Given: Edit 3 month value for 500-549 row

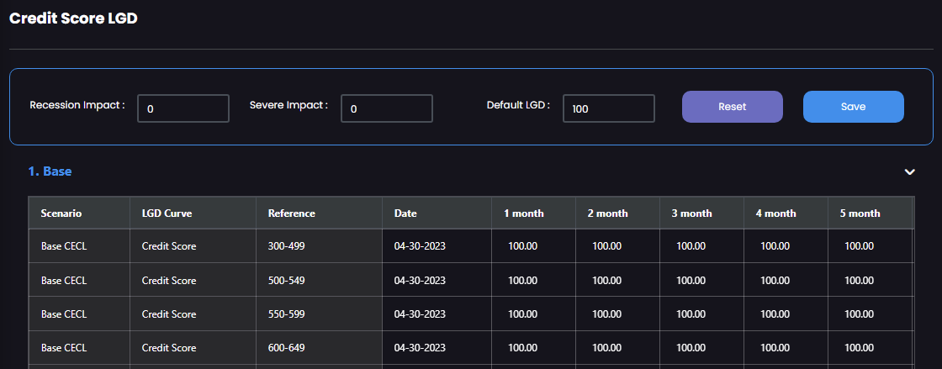Looking at the screenshot, I should 701,280.
